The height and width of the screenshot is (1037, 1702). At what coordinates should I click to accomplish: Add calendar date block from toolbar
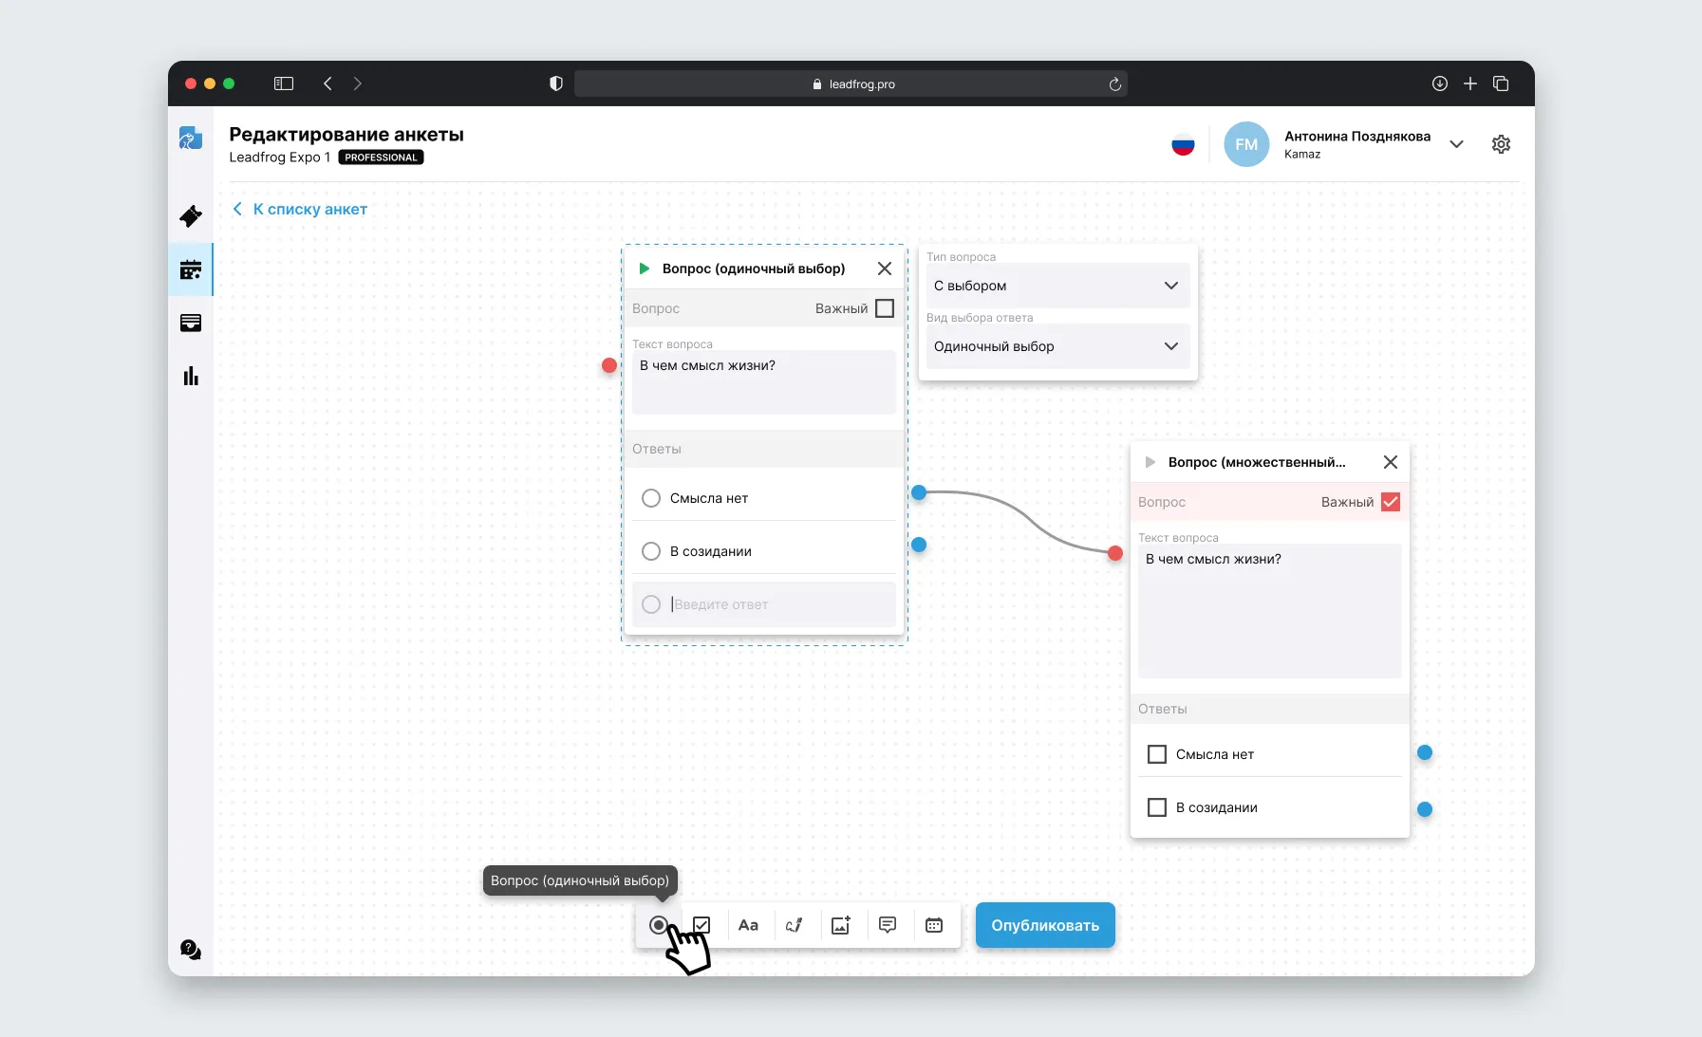pyautogui.click(x=934, y=925)
